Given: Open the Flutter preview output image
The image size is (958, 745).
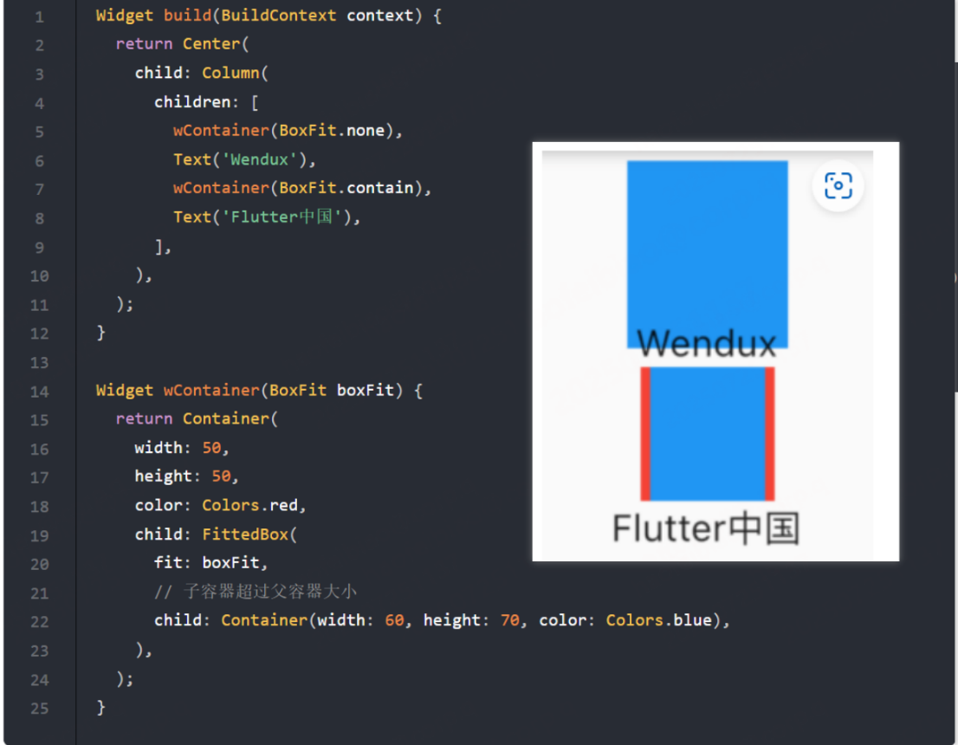Looking at the screenshot, I should [715, 352].
